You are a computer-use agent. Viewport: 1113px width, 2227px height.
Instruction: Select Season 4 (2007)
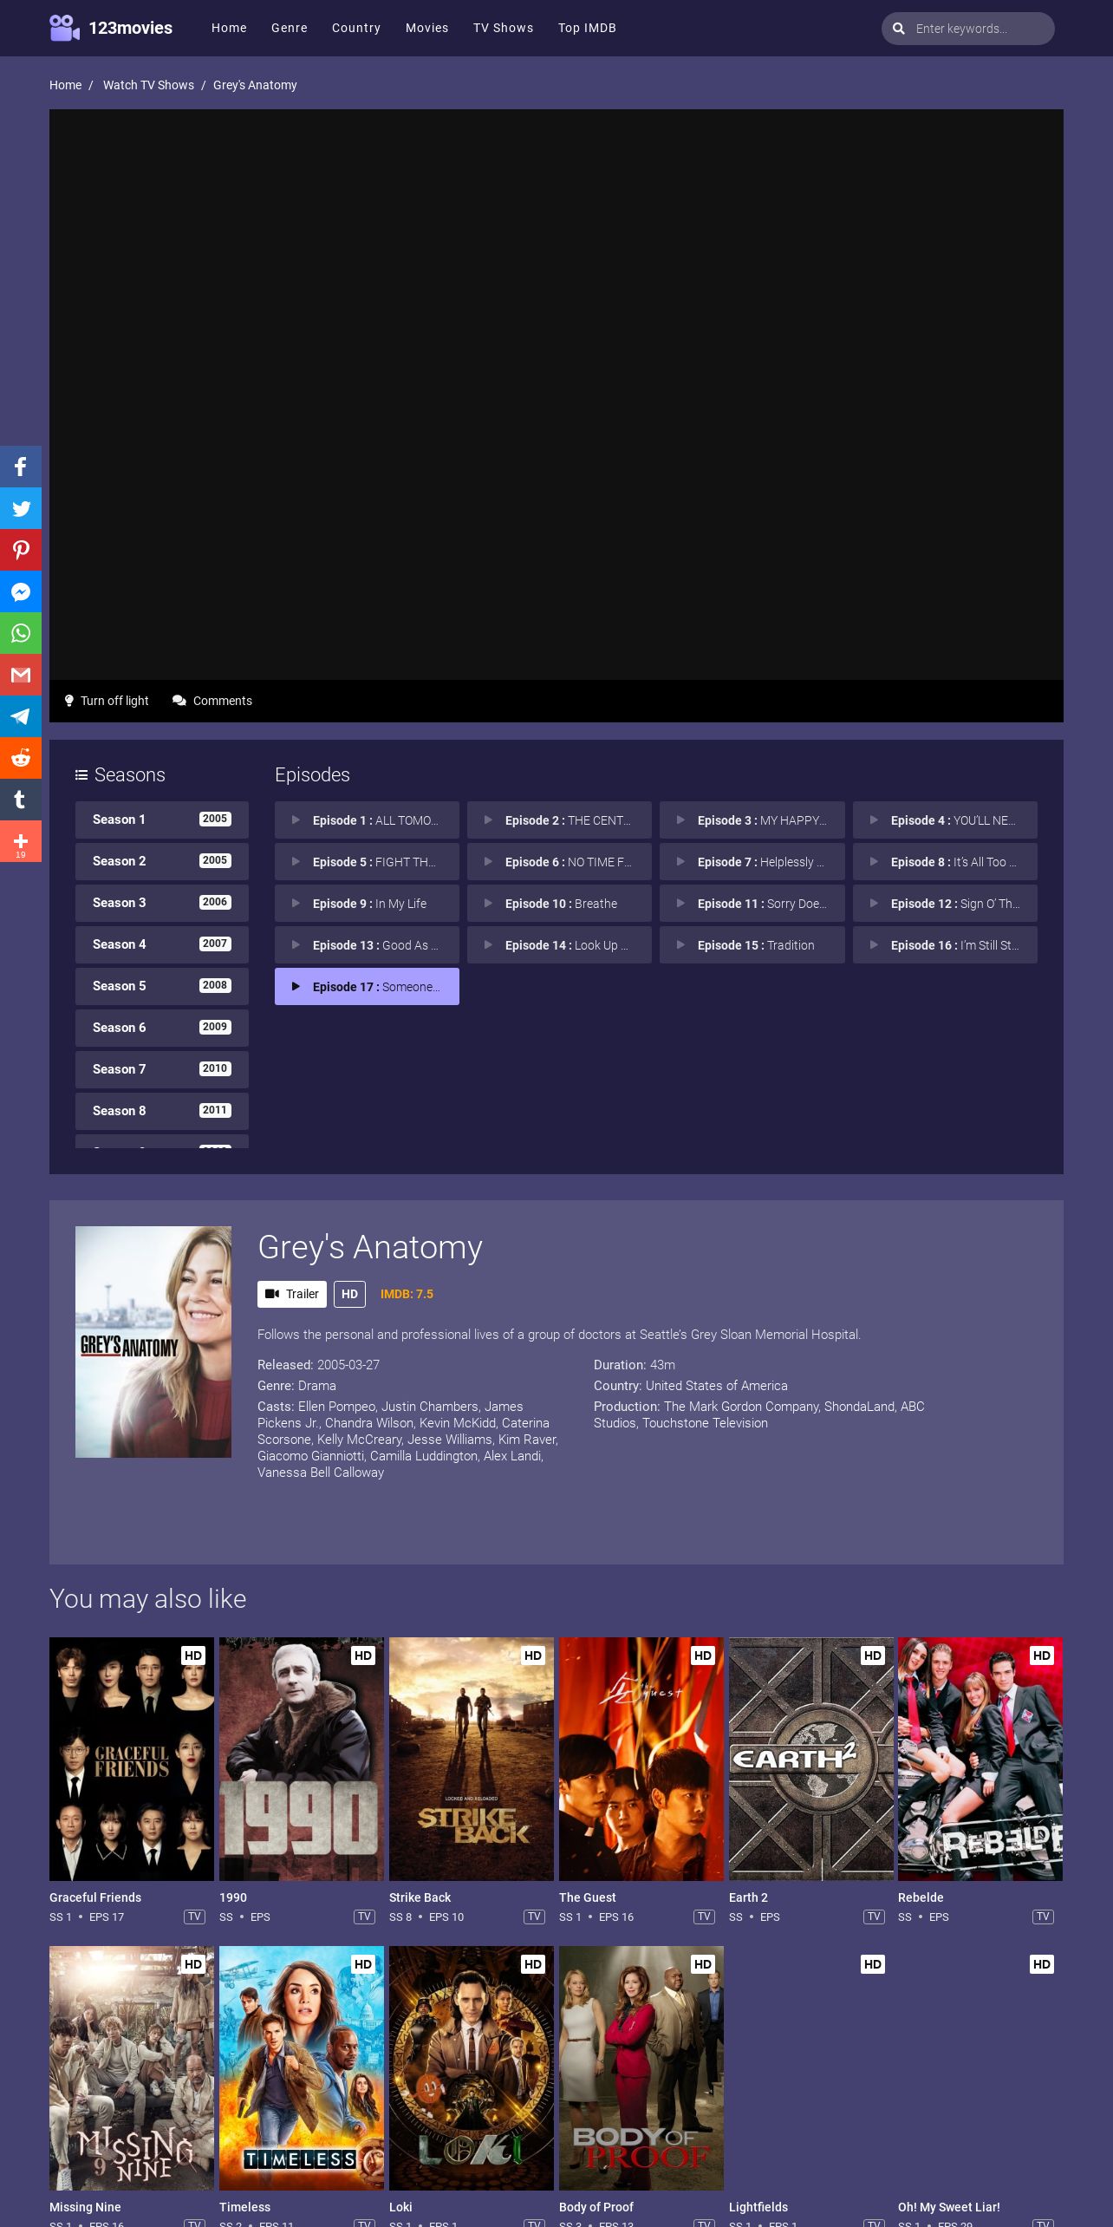162,944
